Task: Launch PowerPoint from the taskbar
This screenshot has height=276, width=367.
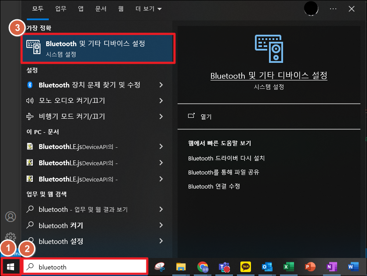Action: coord(310,267)
